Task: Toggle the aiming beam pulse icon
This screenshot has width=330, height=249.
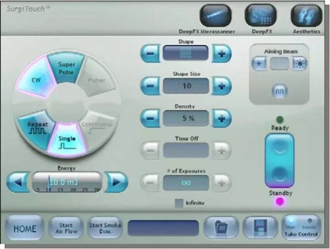Action: (280, 91)
